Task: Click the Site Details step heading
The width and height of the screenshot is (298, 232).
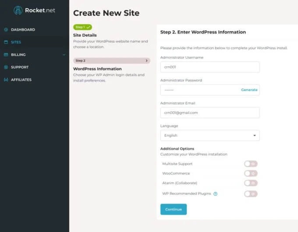Action: [85, 35]
